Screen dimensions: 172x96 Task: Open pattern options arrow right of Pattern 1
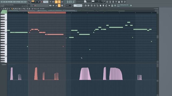point(83,5)
